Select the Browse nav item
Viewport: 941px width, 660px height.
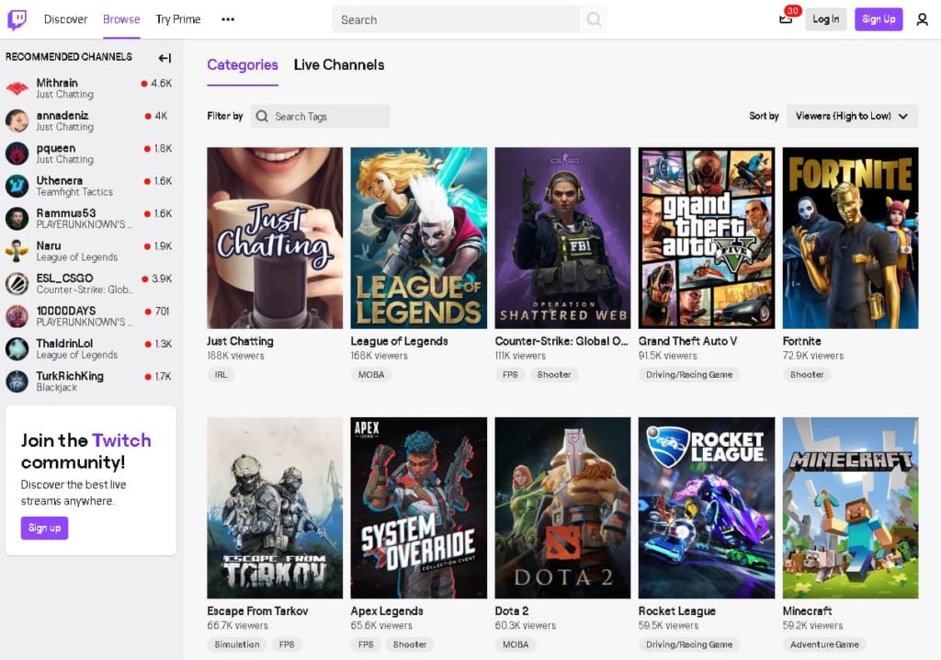point(121,19)
